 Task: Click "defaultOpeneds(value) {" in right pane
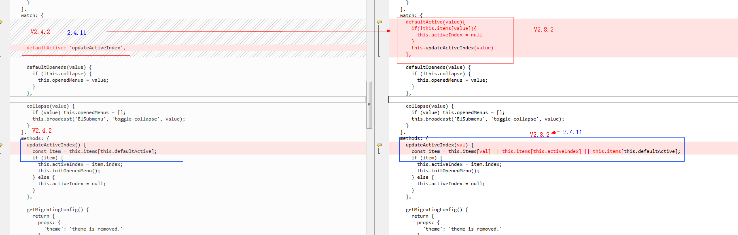(x=438, y=67)
